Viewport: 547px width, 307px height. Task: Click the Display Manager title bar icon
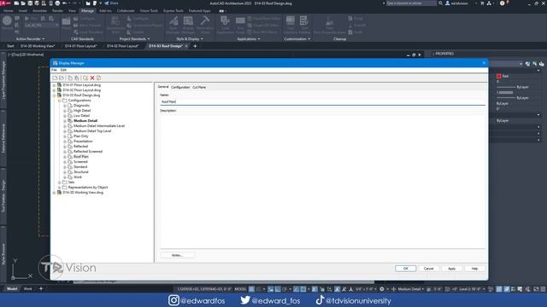[55, 63]
